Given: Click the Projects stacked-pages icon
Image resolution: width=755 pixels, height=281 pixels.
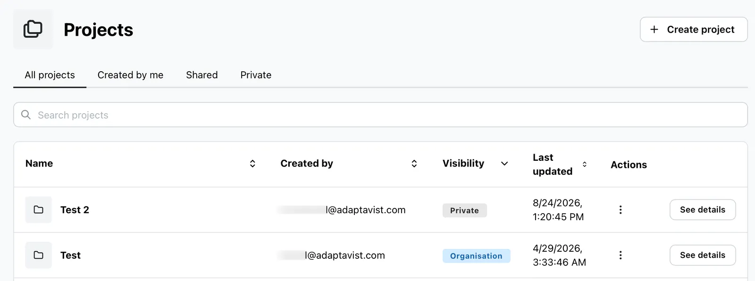Looking at the screenshot, I should point(33,29).
